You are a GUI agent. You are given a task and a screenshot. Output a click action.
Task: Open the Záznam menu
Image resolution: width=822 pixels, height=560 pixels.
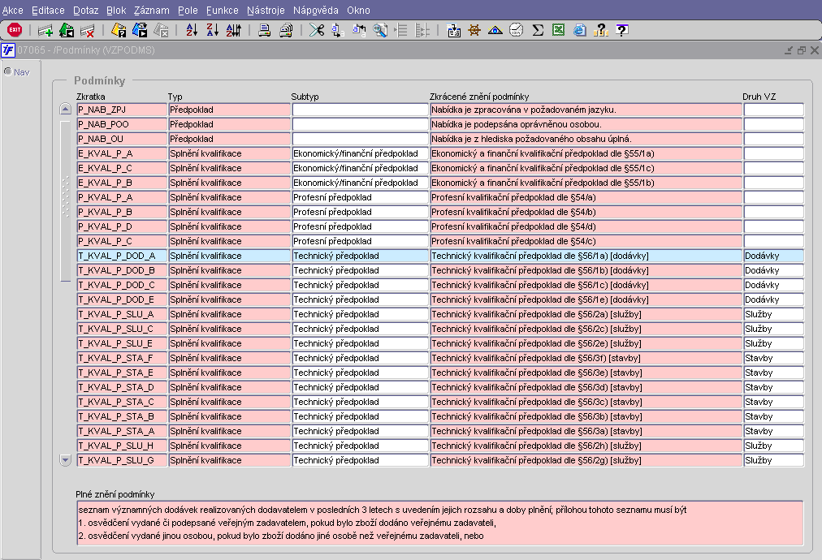click(x=152, y=11)
